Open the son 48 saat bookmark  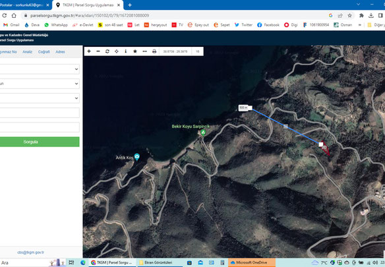(x=111, y=25)
